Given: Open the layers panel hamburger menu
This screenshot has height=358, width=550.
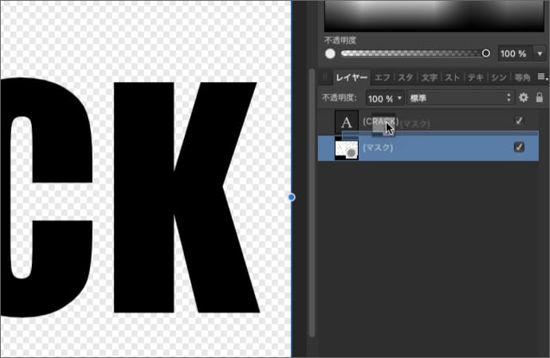Looking at the screenshot, I should 542,77.
